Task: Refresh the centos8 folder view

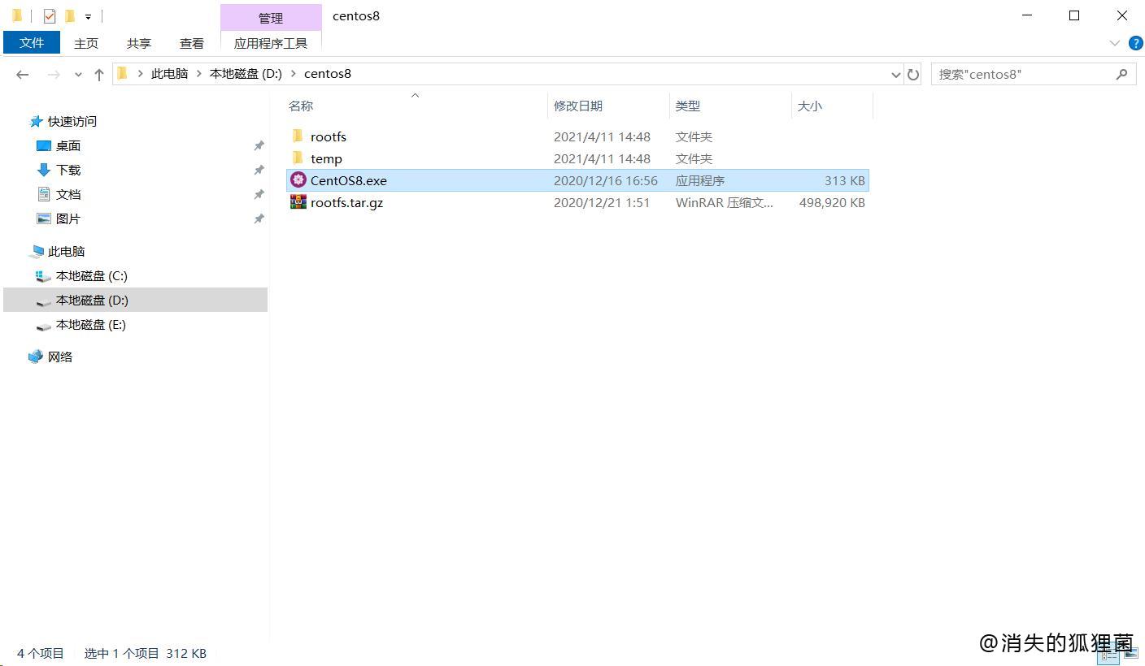Action: (x=913, y=74)
